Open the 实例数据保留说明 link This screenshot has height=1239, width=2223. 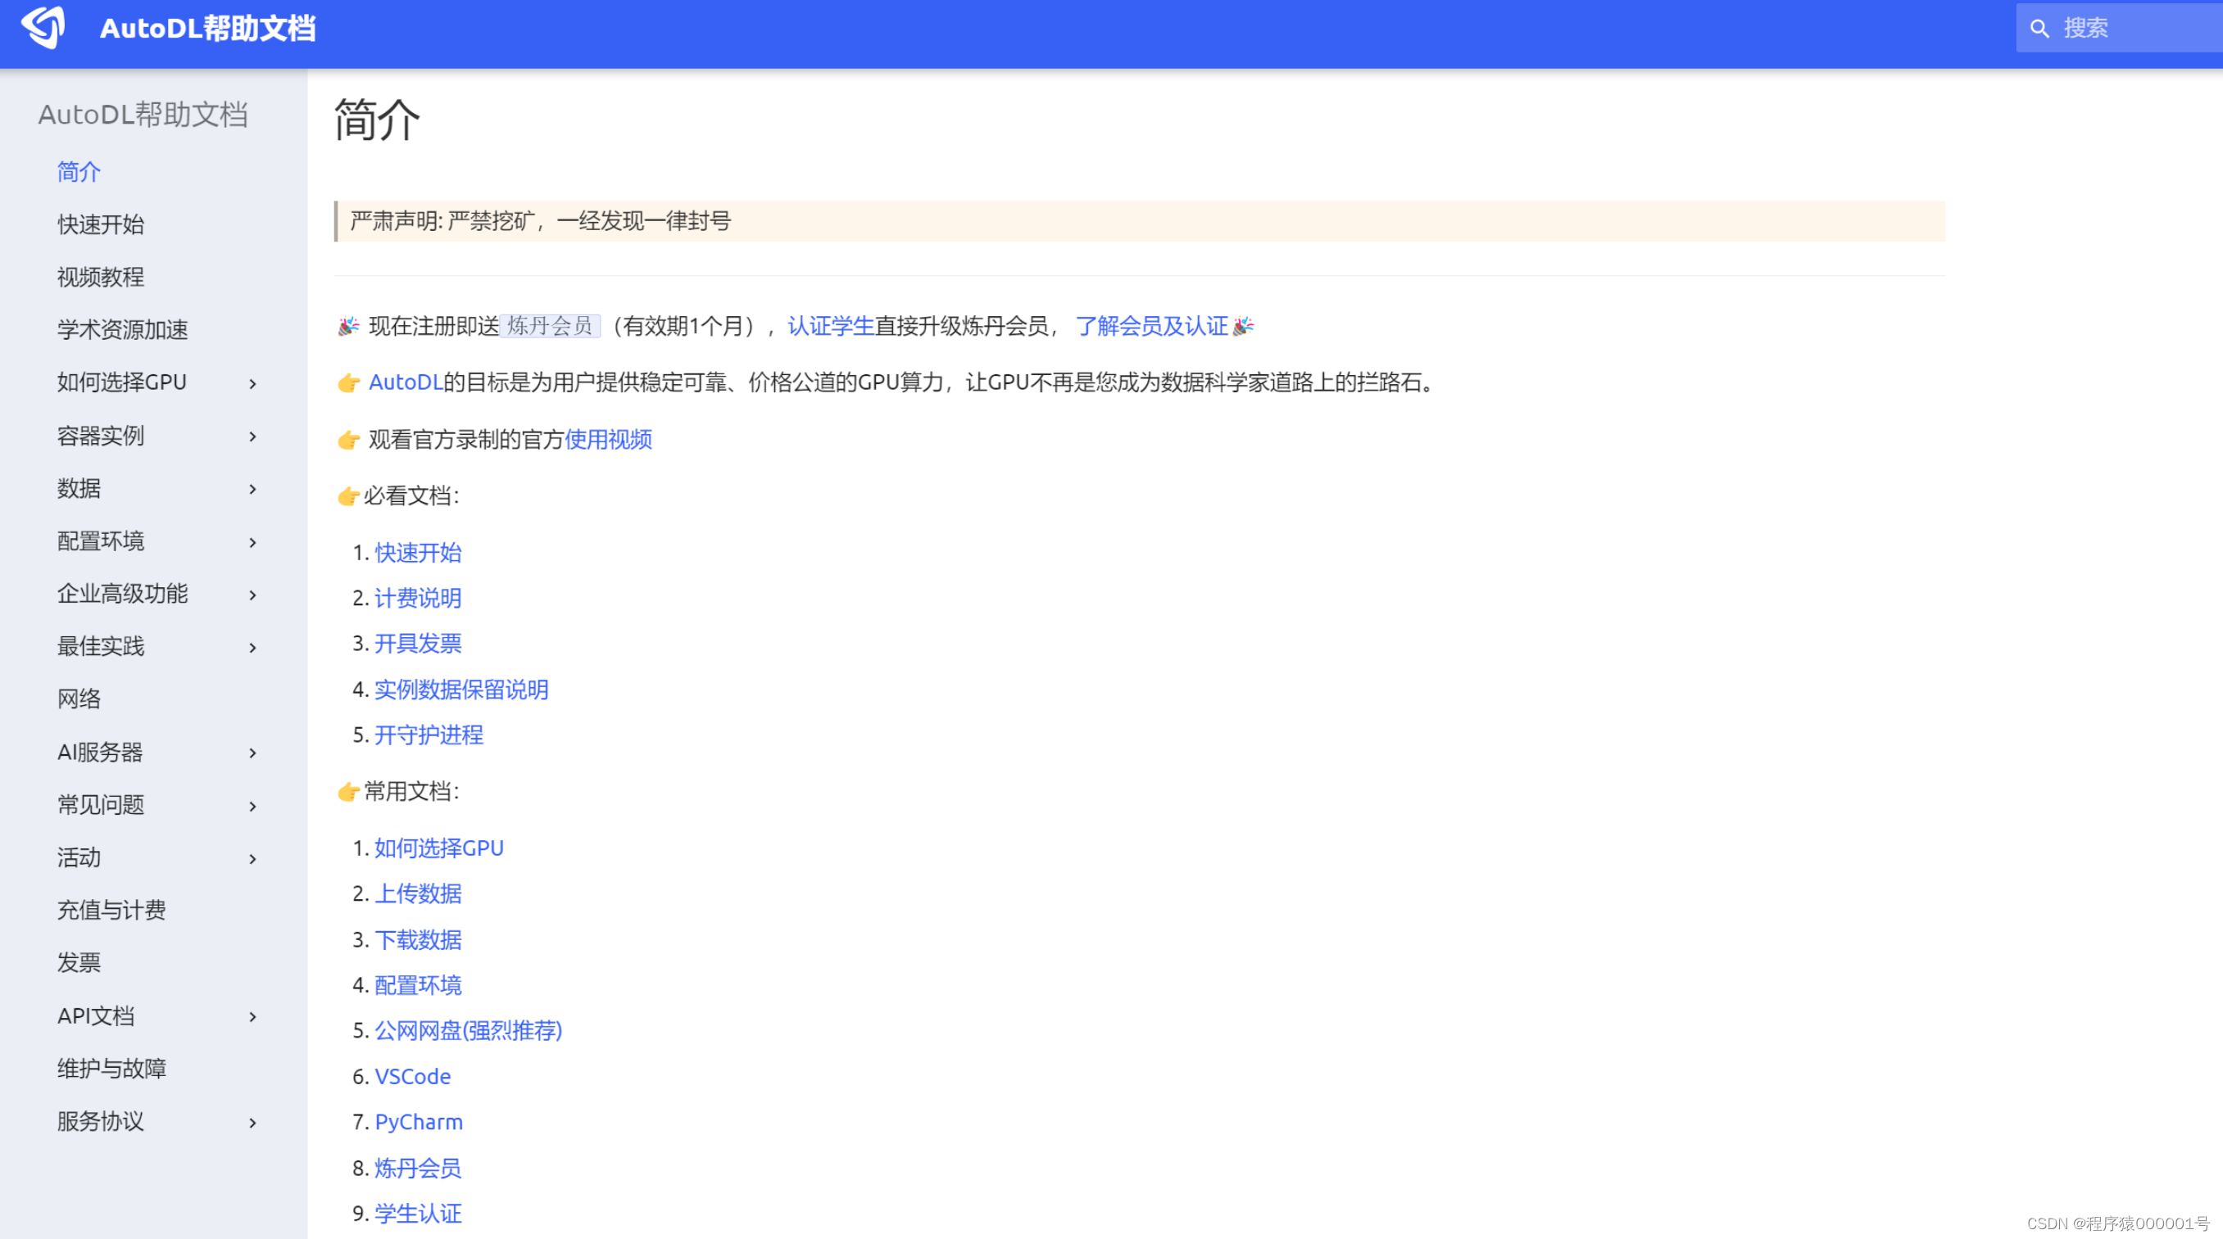(461, 690)
